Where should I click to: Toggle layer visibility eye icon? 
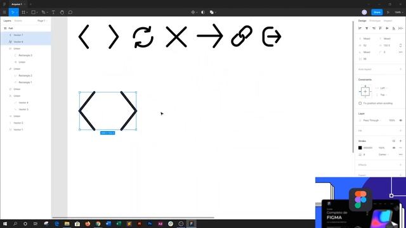click(x=400, y=120)
